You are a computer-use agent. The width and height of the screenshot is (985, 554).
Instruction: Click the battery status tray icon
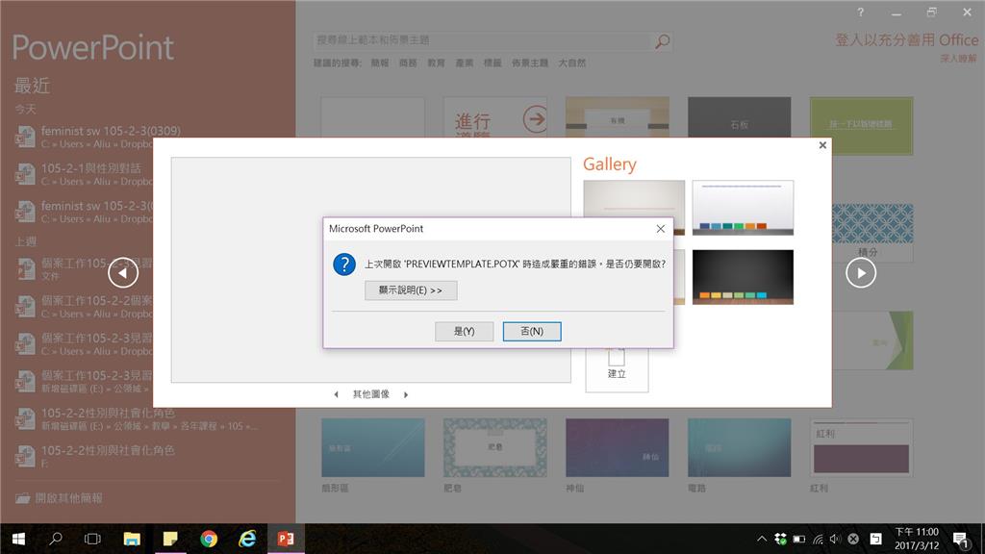[799, 539]
